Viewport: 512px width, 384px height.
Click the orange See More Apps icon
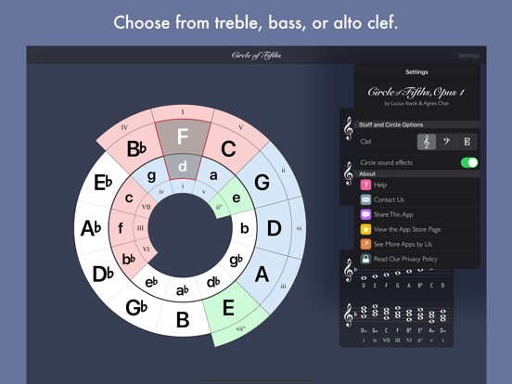click(x=365, y=244)
